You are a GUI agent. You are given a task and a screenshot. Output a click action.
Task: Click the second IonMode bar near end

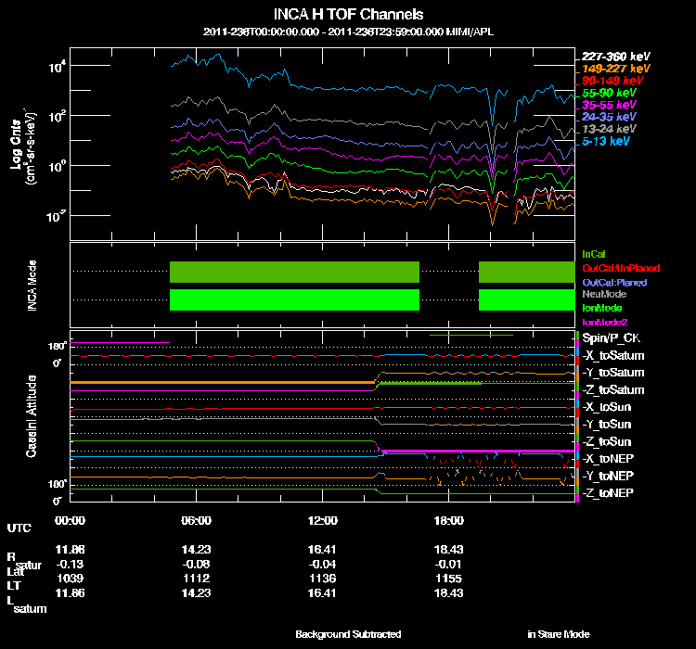point(526,299)
